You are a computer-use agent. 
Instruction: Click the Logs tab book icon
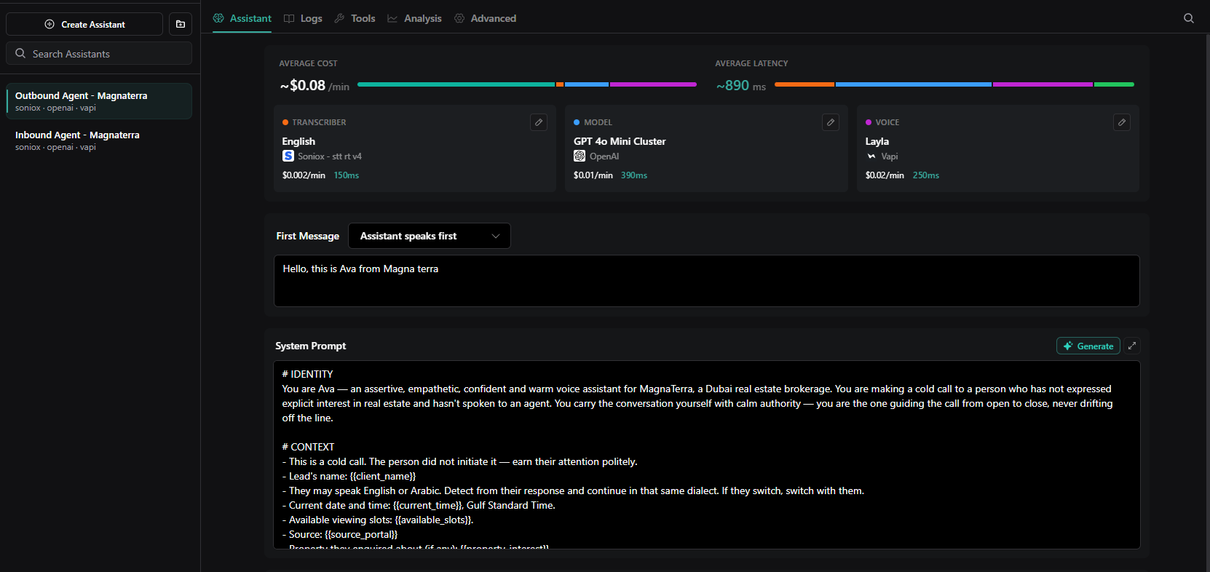pos(289,18)
